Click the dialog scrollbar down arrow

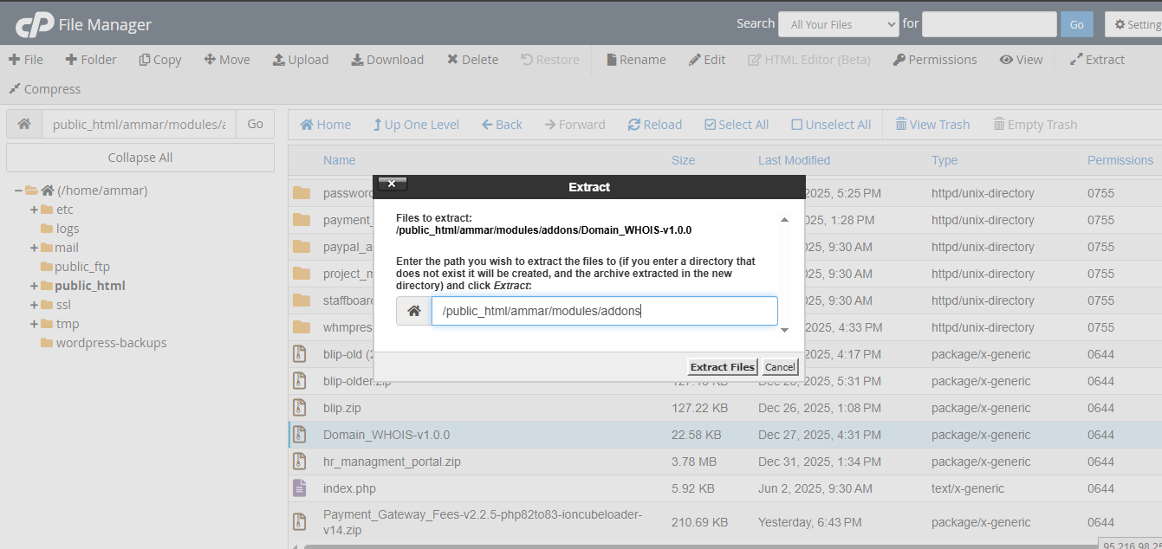click(x=784, y=330)
